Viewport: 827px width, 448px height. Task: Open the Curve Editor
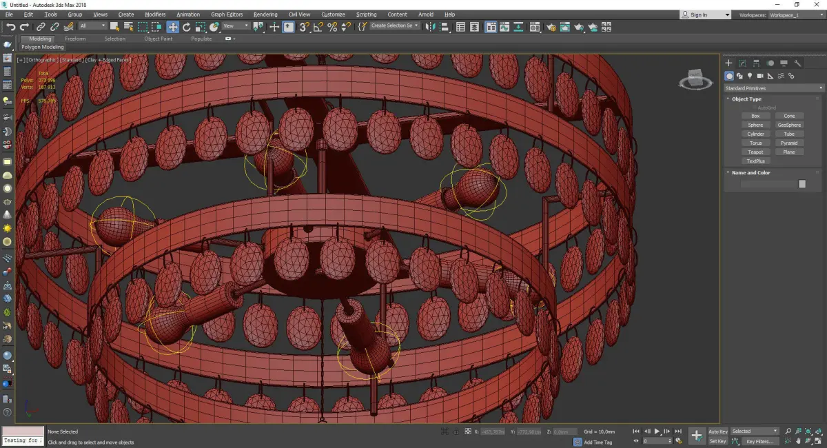[505, 27]
